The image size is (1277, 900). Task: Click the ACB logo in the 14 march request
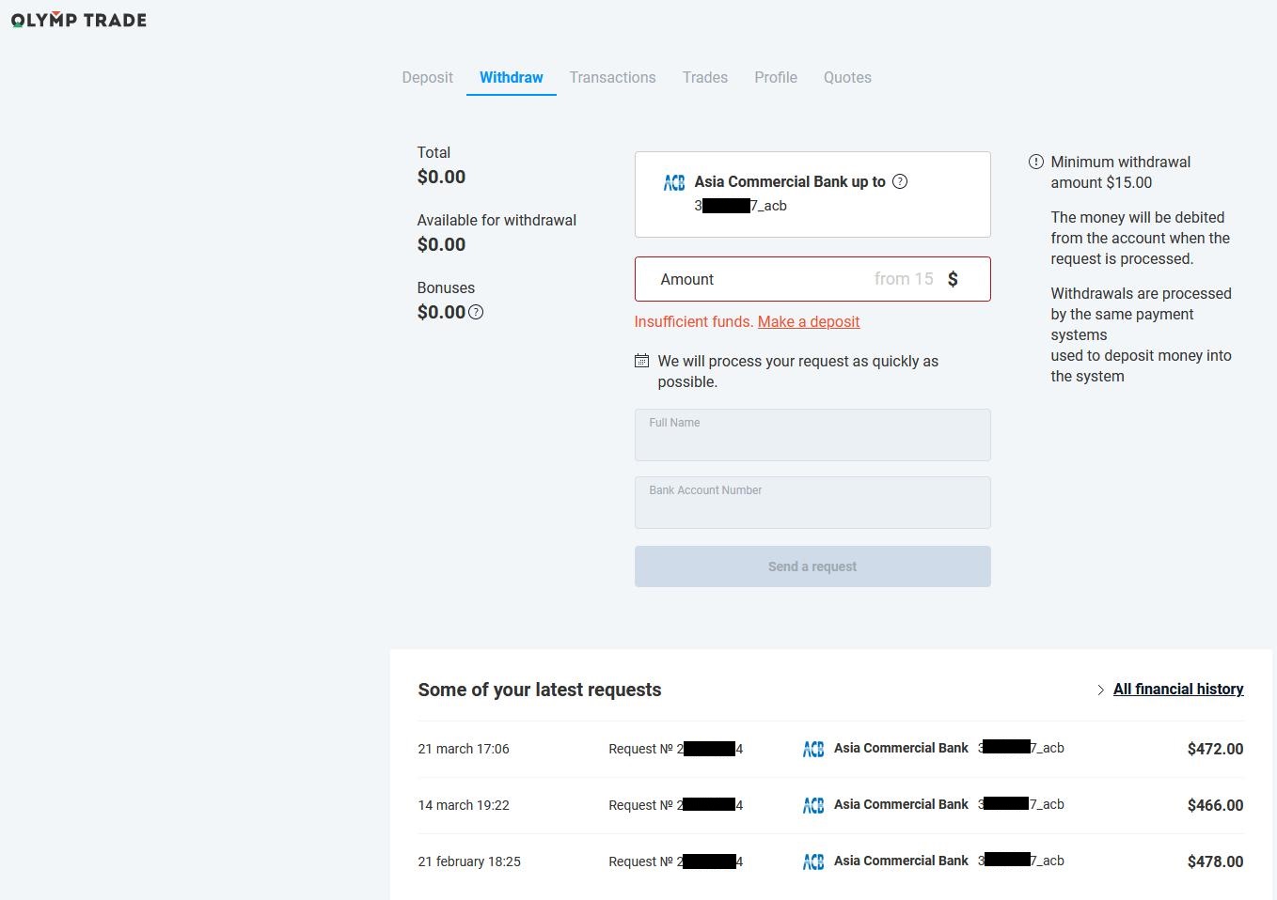click(813, 805)
